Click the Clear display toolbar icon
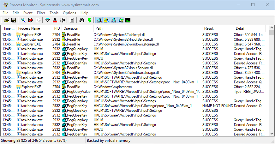This screenshot has height=144, width=275. click(x=38, y=20)
